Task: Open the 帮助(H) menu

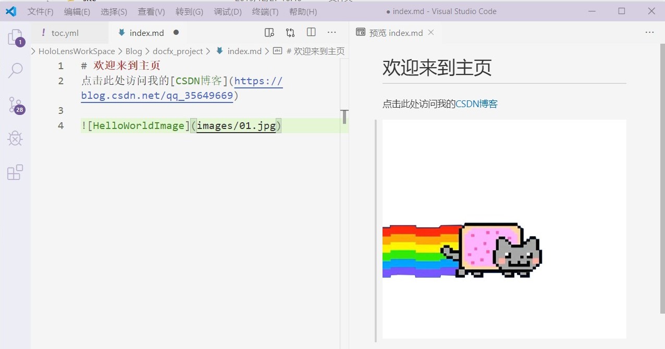Action: [302, 11]
